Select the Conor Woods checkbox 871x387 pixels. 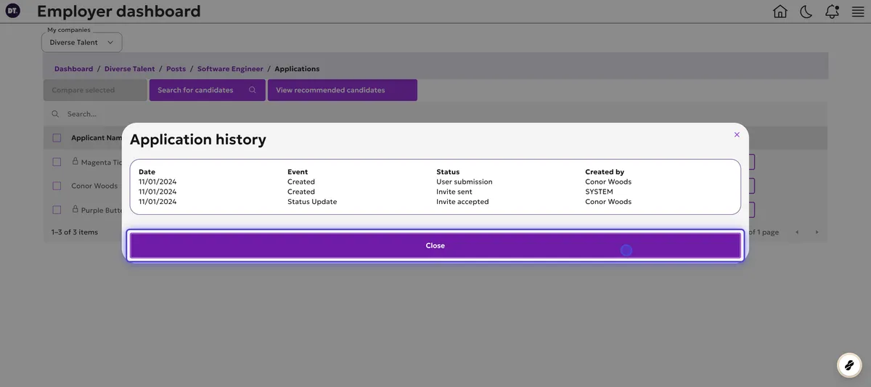[x=57, y=186]
